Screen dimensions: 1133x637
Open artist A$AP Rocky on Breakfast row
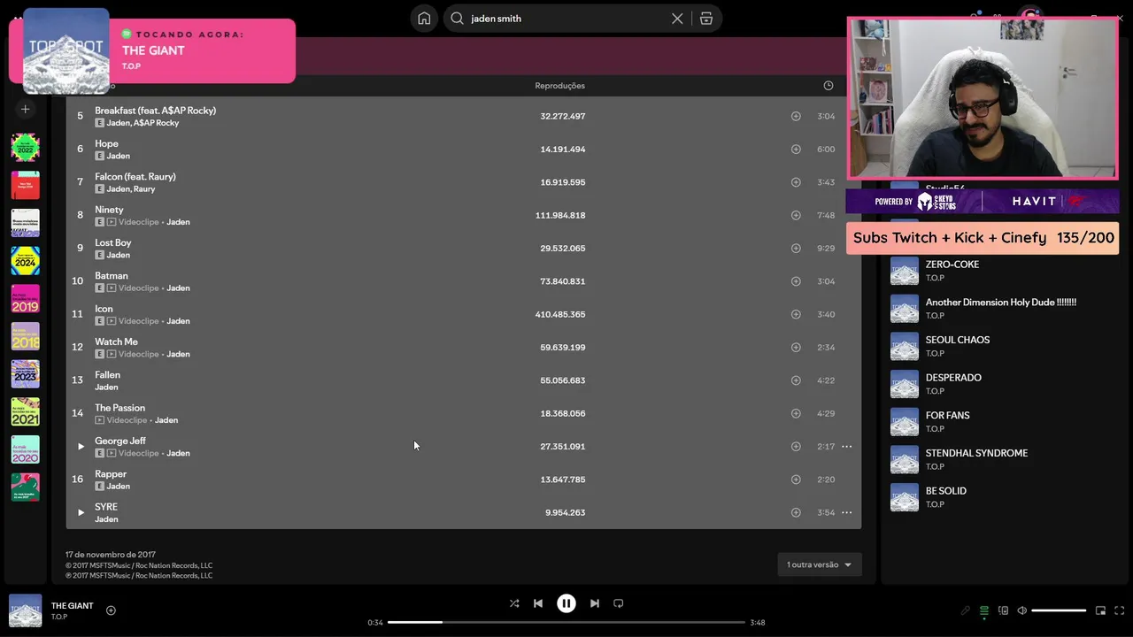pyautogui.click(x=156, y=123)
